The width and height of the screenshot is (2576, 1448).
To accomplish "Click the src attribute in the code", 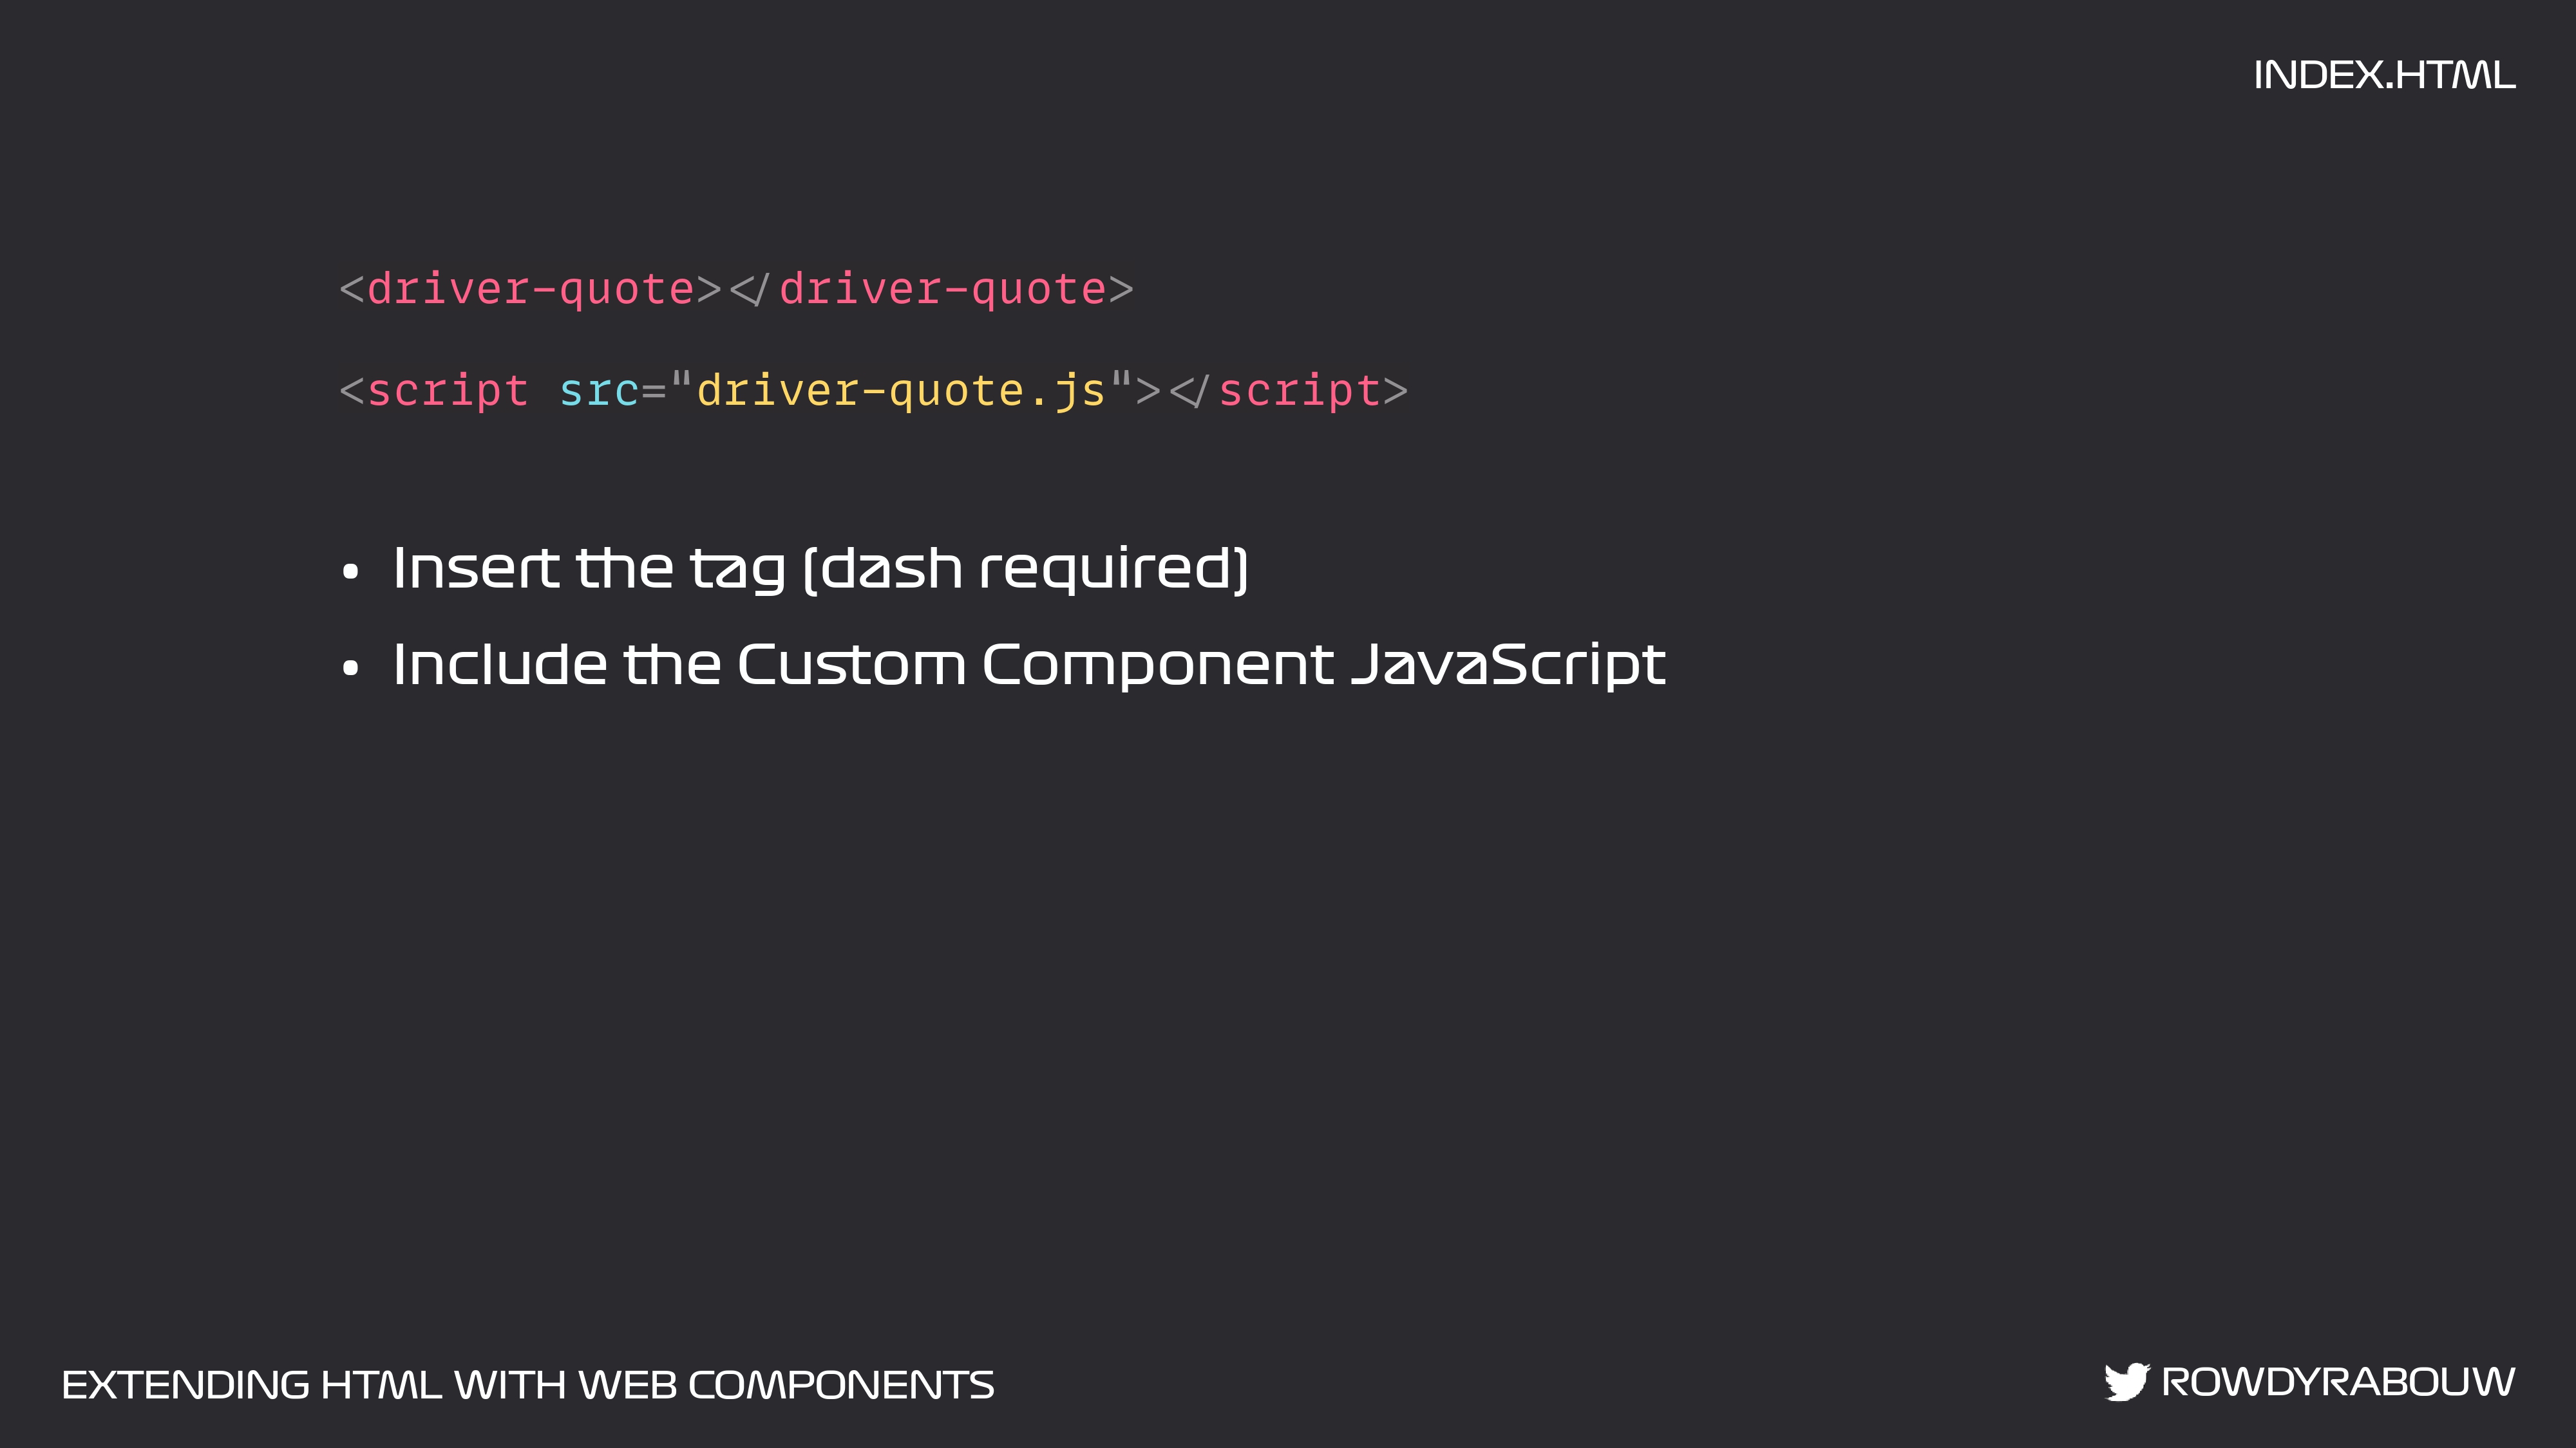I will coord(598,391).
